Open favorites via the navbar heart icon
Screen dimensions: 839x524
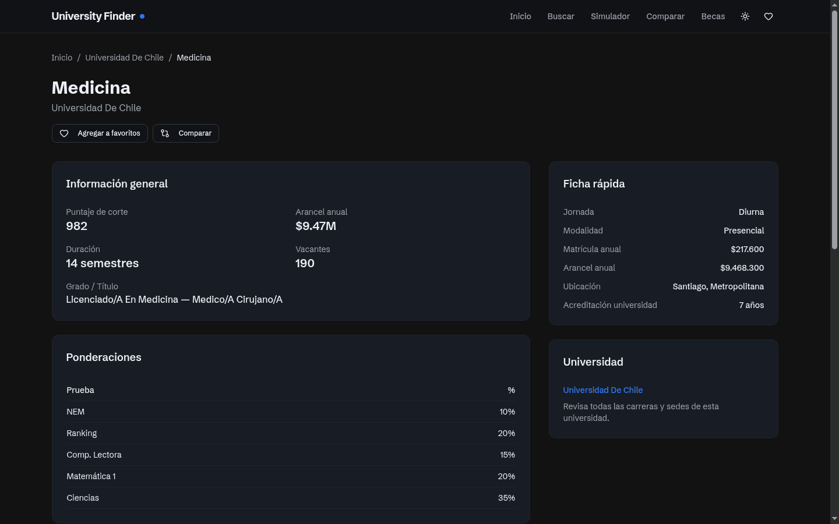point(769,16)
